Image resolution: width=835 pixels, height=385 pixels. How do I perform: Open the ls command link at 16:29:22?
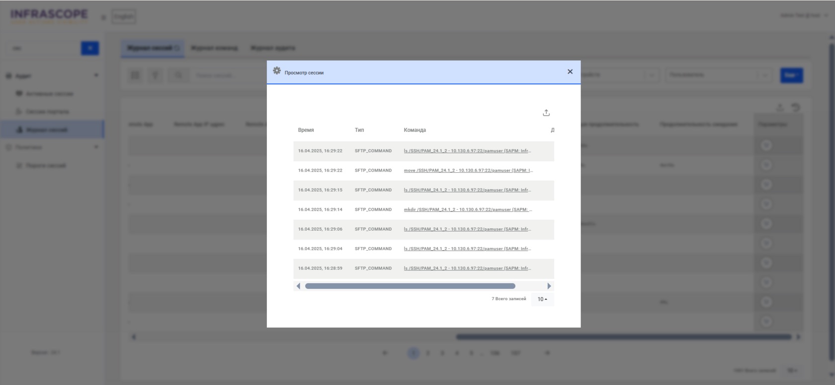click(467, 151)
